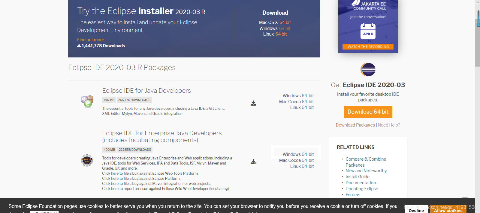Image resolution: width=480 pixels, height=213 pixels.
Task: Click the Java Developers package download icon
Action: (253, 103)
